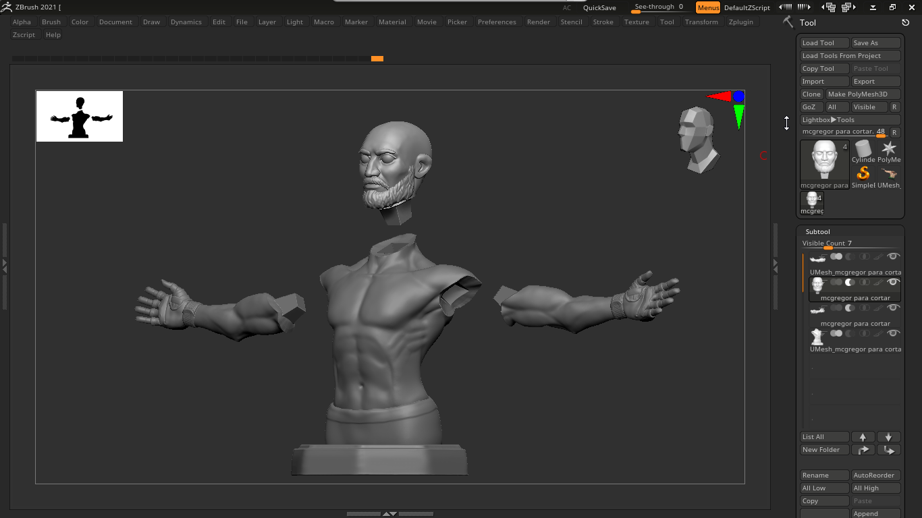The width and height of the screenshot is (922, 518).
Task: Click the silhouette reference thumbnail in viewport
Action: pos(80,117)
